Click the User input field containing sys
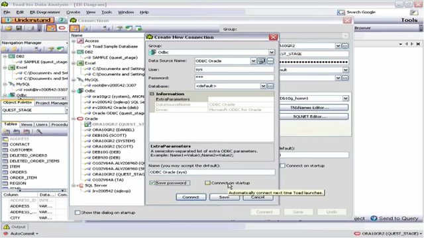The height and width of the screenshot is (238, 424). coord(234,69)
